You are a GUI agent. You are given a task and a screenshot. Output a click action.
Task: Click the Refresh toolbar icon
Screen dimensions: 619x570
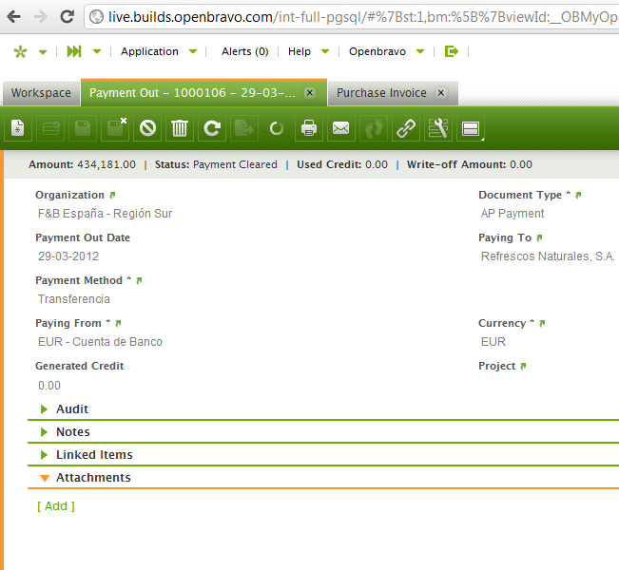212,128
